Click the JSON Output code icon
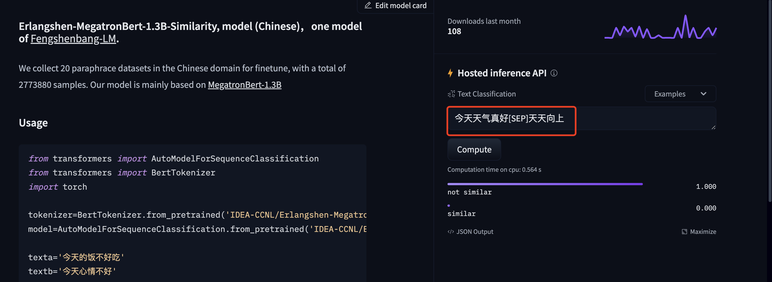 click(451, 231)
